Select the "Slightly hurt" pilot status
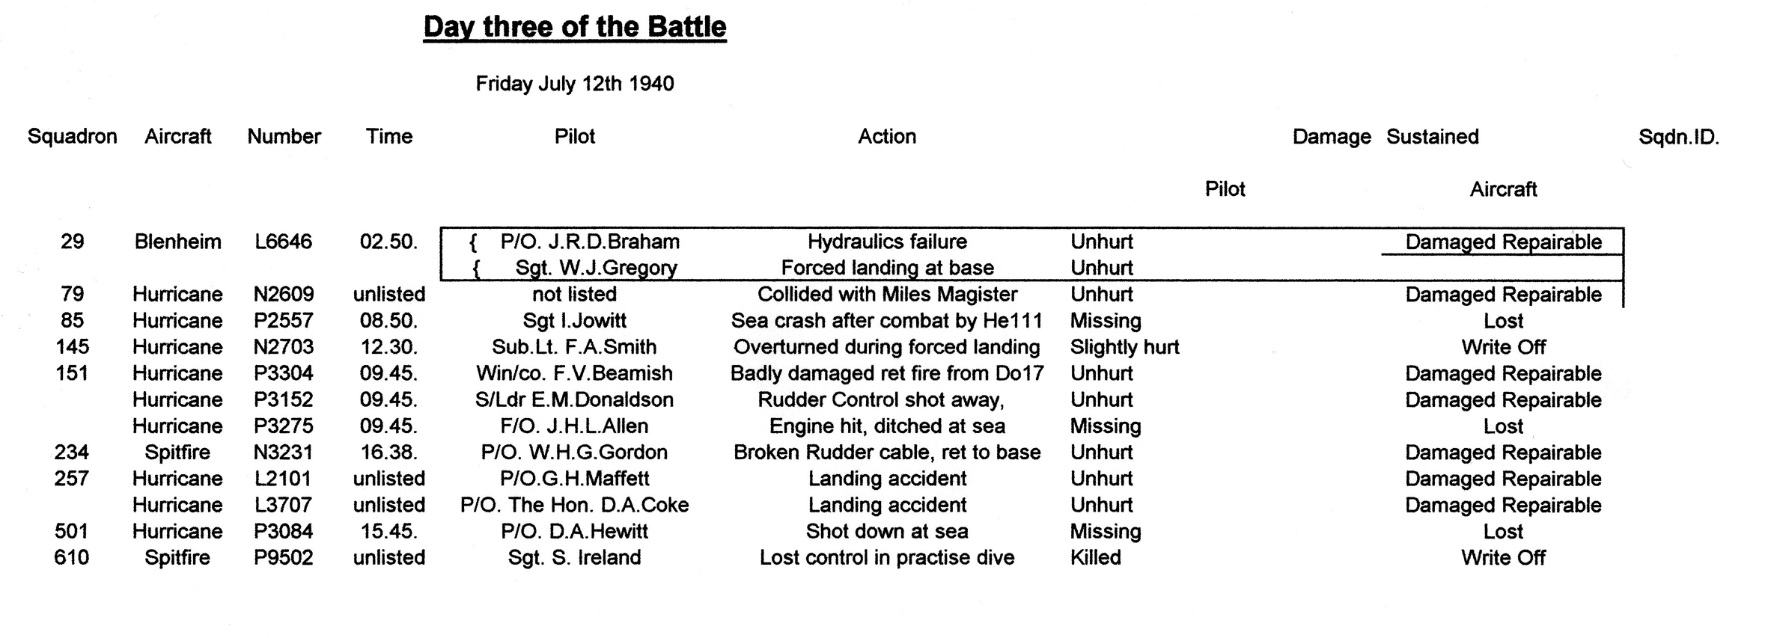The image size is (1768, 638). pos(1124,347)
